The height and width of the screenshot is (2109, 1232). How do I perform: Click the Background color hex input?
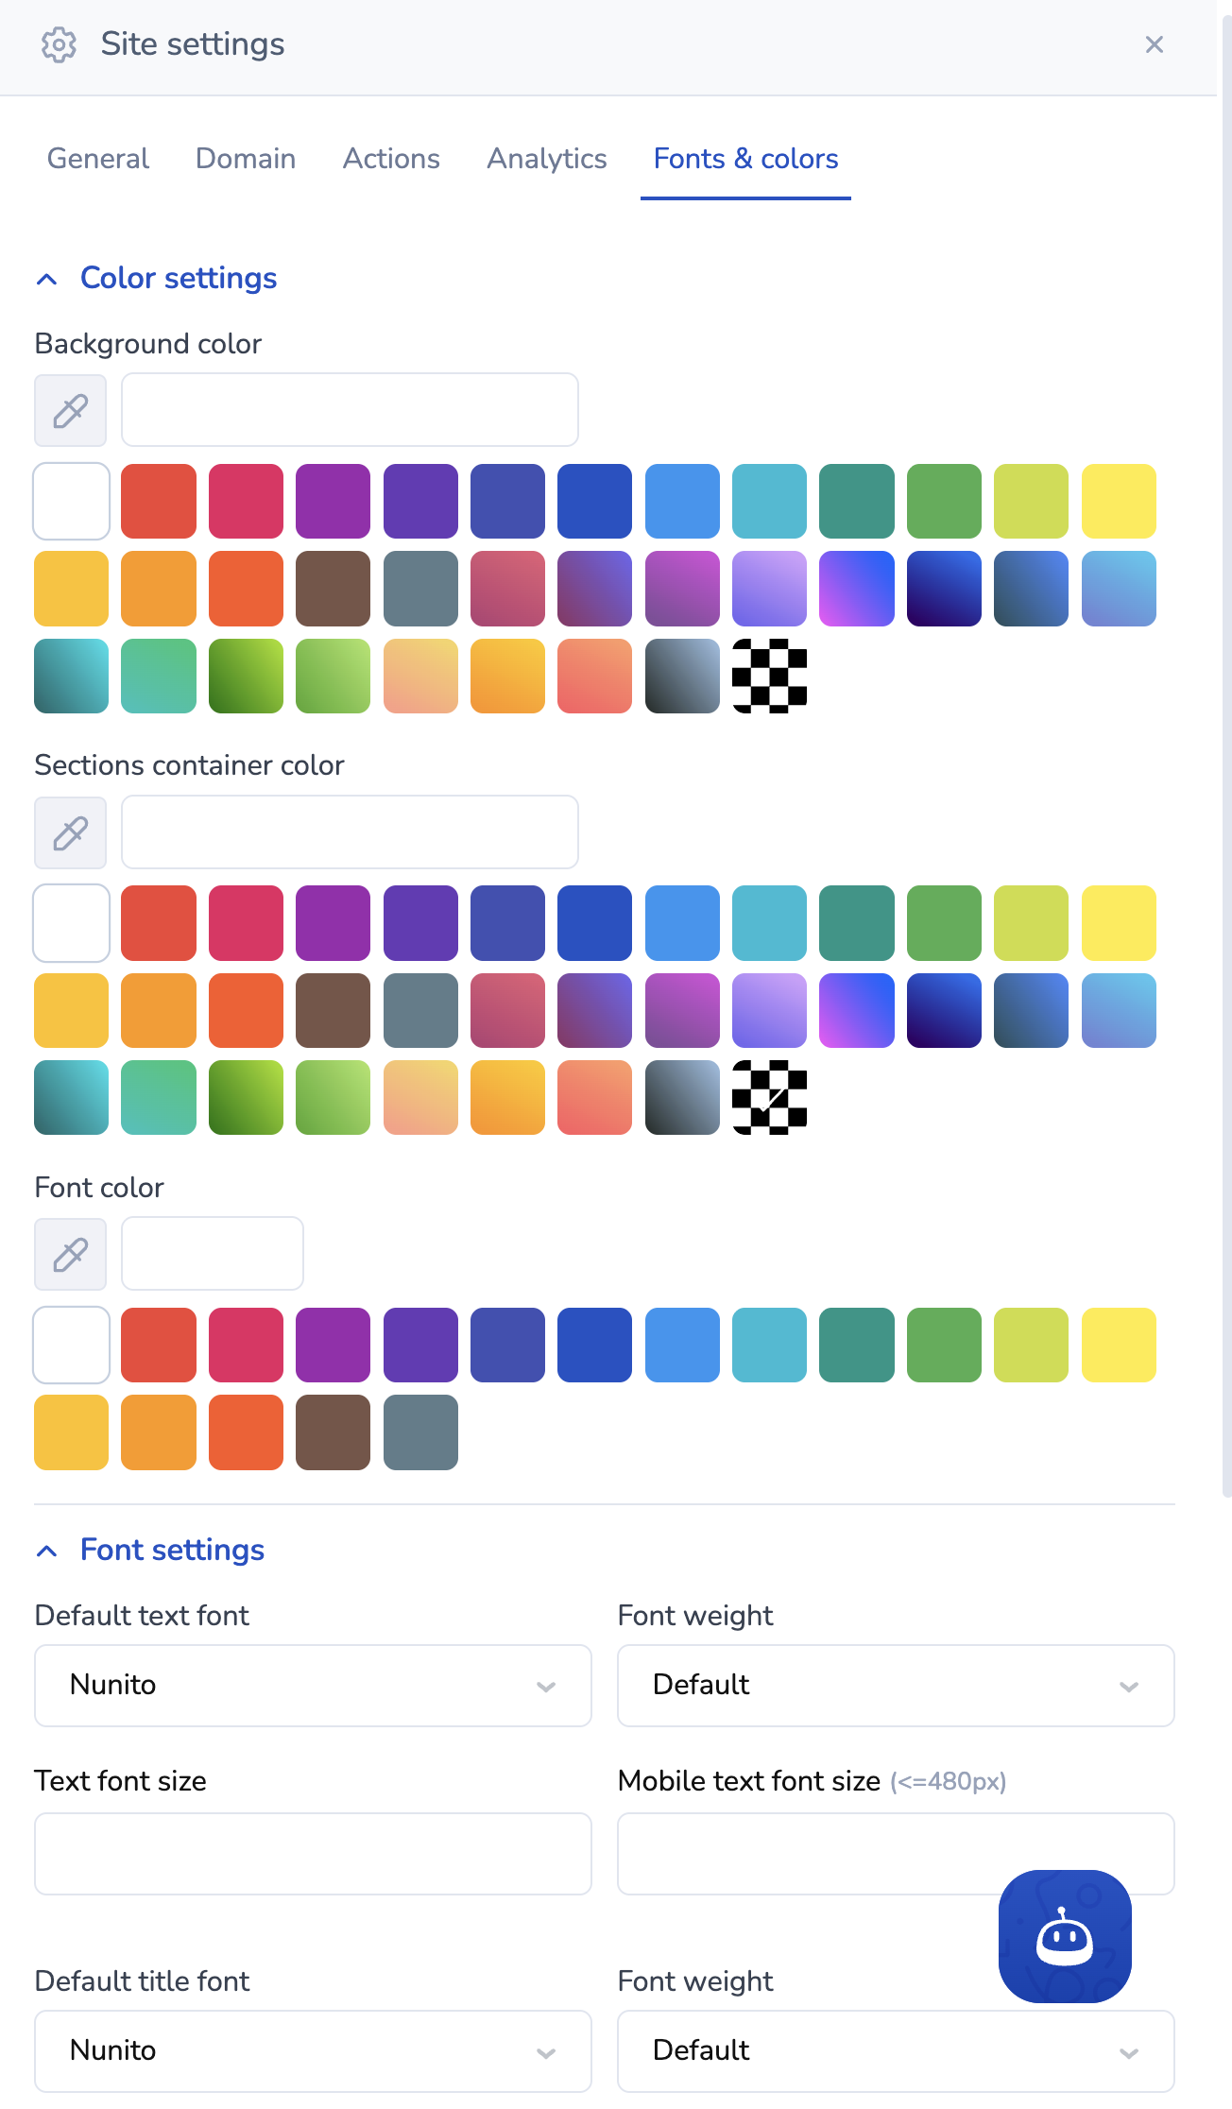pos(350,410)
